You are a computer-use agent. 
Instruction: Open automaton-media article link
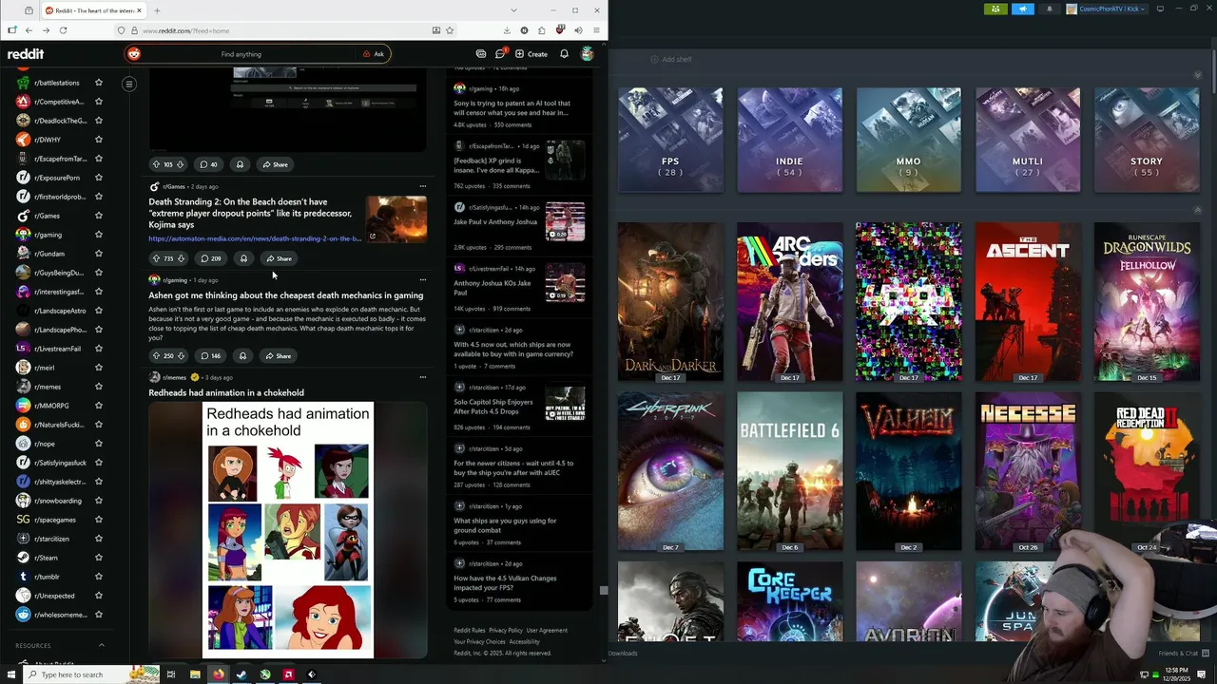tap(255, 238)
